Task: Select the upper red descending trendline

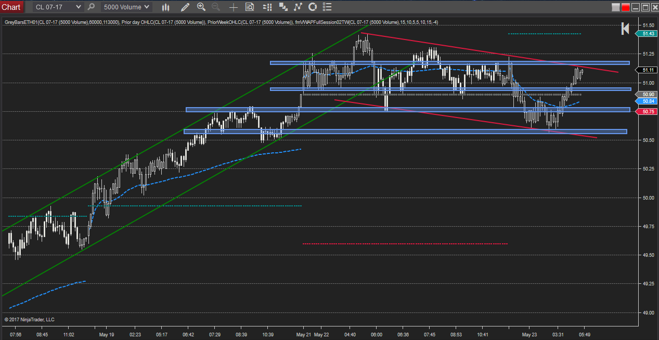Action: coord(490,53)
